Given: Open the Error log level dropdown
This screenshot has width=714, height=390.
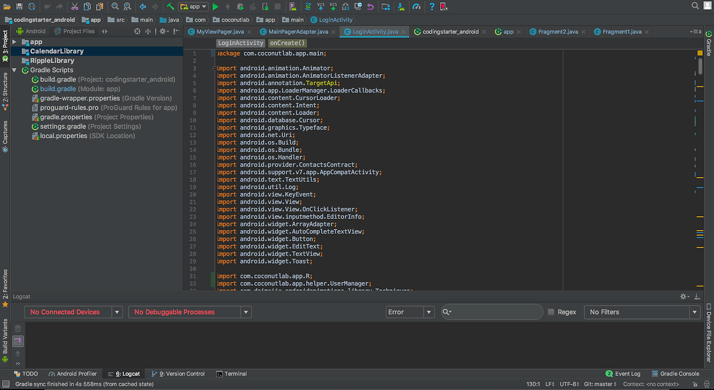Looking at the screenshot, I should [x=409, y=312].
